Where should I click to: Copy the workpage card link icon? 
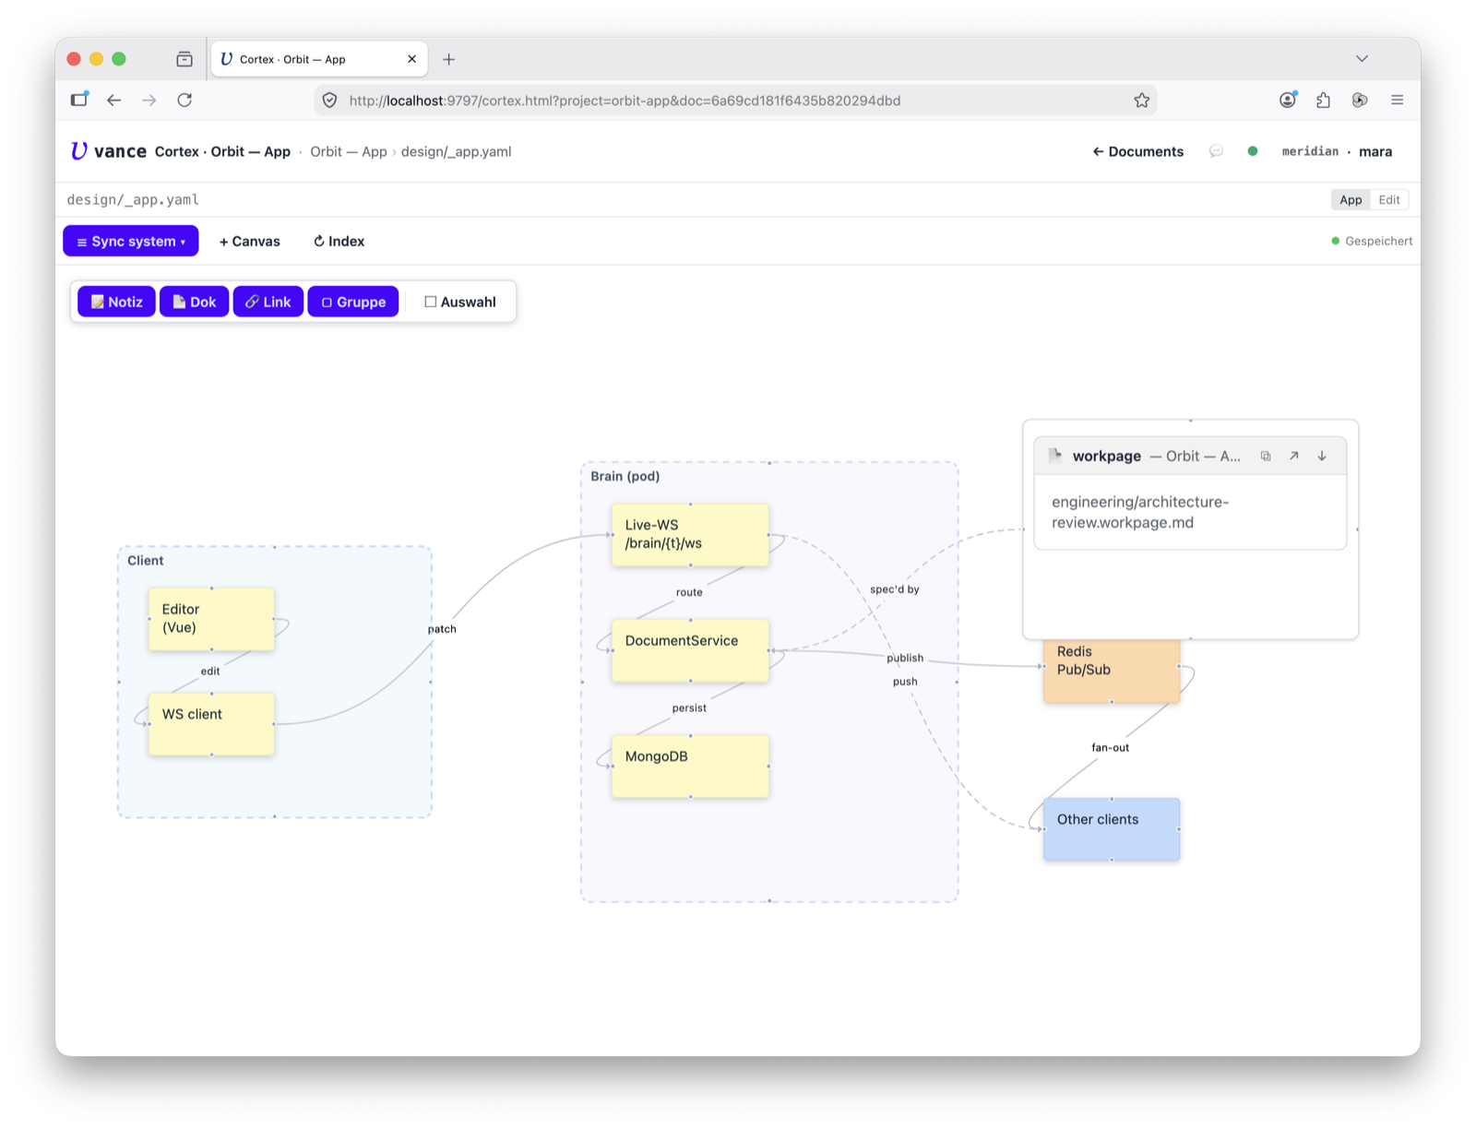1266,456
